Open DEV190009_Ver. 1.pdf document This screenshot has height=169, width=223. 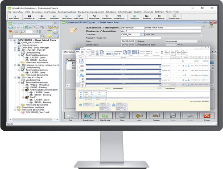[x=37, y=112]
